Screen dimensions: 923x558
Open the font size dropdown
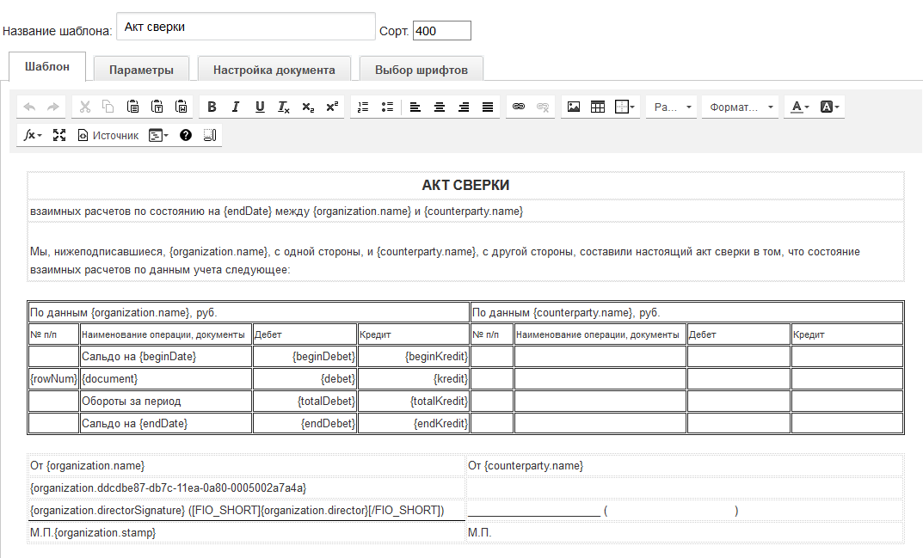[673, 107]
